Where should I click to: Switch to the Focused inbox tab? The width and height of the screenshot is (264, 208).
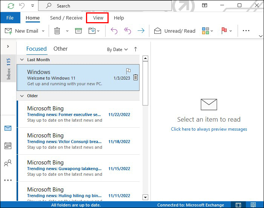pyautogui.click(x=37, y=49)
